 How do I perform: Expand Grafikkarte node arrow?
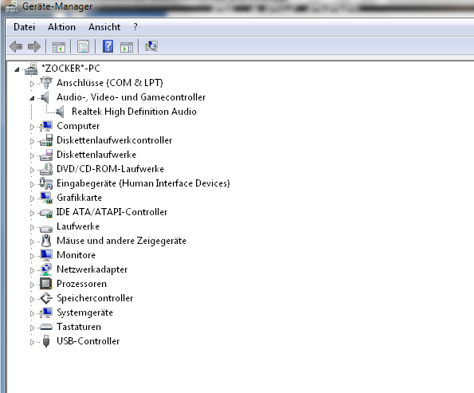[32, 198]
